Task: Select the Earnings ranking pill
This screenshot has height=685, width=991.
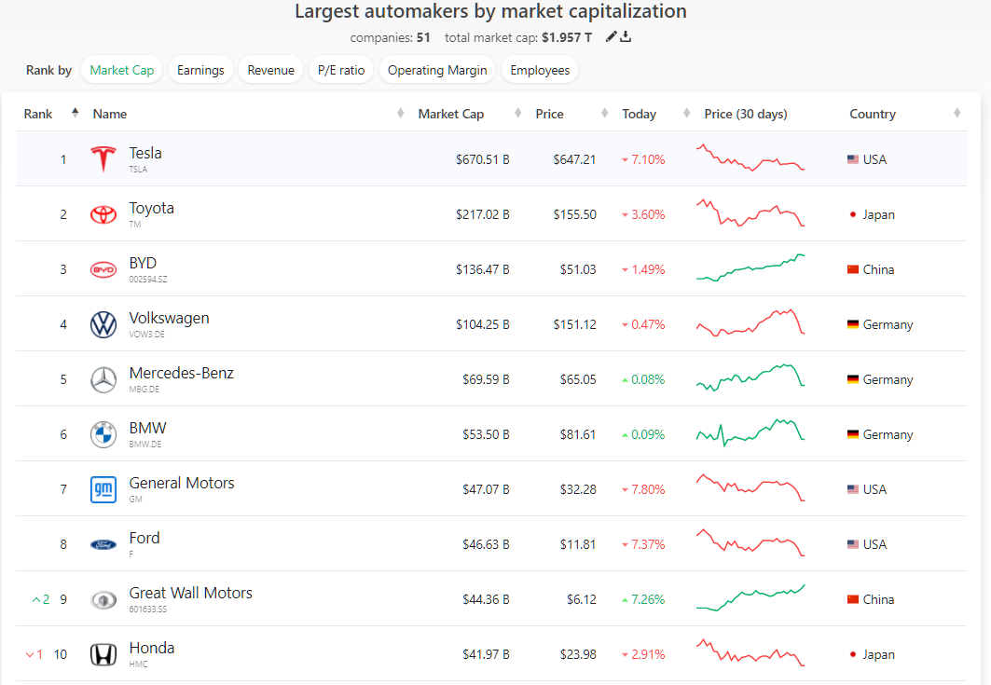Action: [200, 70]
